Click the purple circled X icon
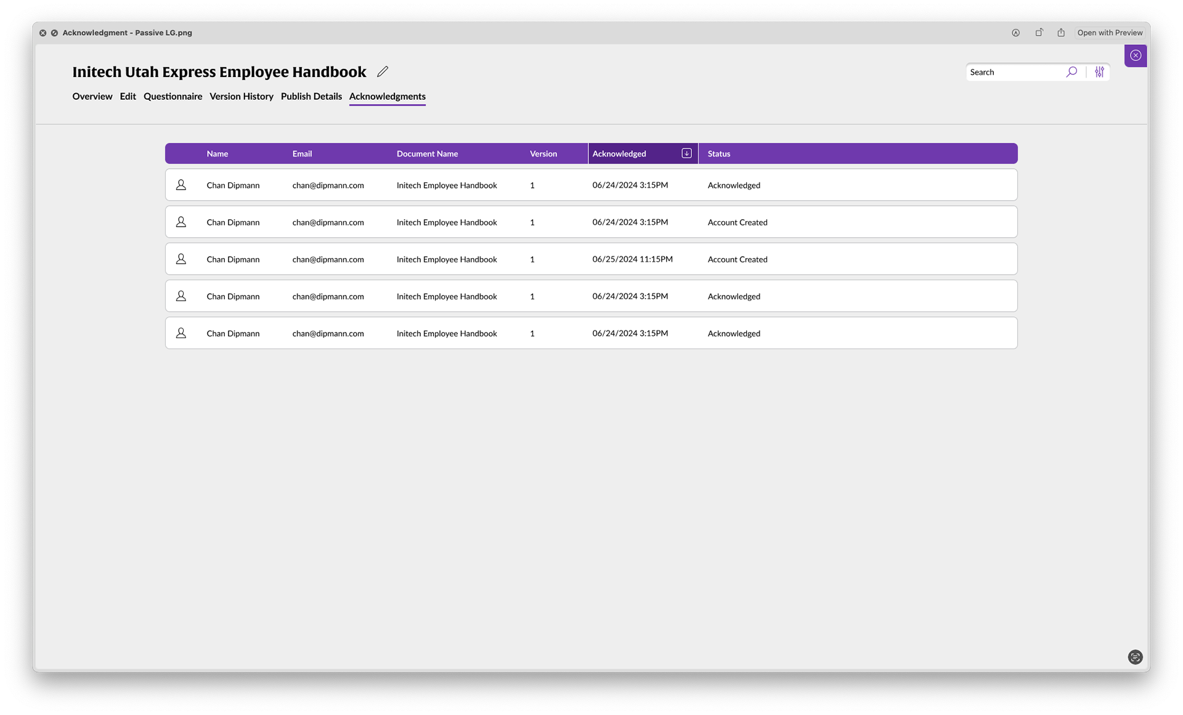The height and width of the screenshot is (715, 1183). pos(1136,55)
